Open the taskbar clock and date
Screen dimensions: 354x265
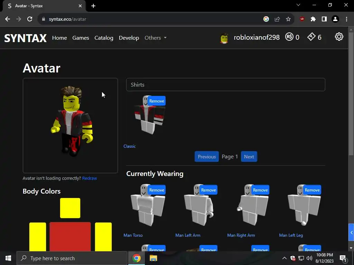coord(324,258)
